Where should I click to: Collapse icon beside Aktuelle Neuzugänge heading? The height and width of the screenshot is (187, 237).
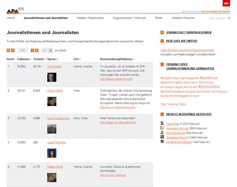162,114
